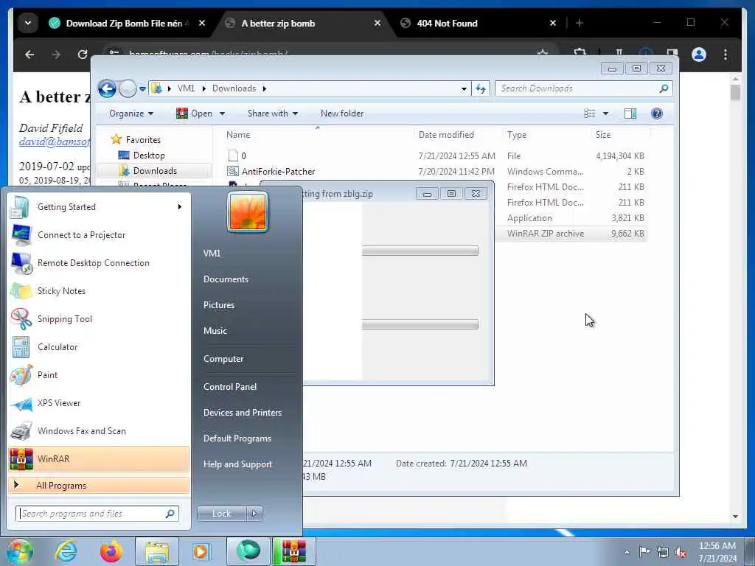Open Documents from Start menu
Image resolution: width=755 pixels, height=566 pixels.
[226, 279]
